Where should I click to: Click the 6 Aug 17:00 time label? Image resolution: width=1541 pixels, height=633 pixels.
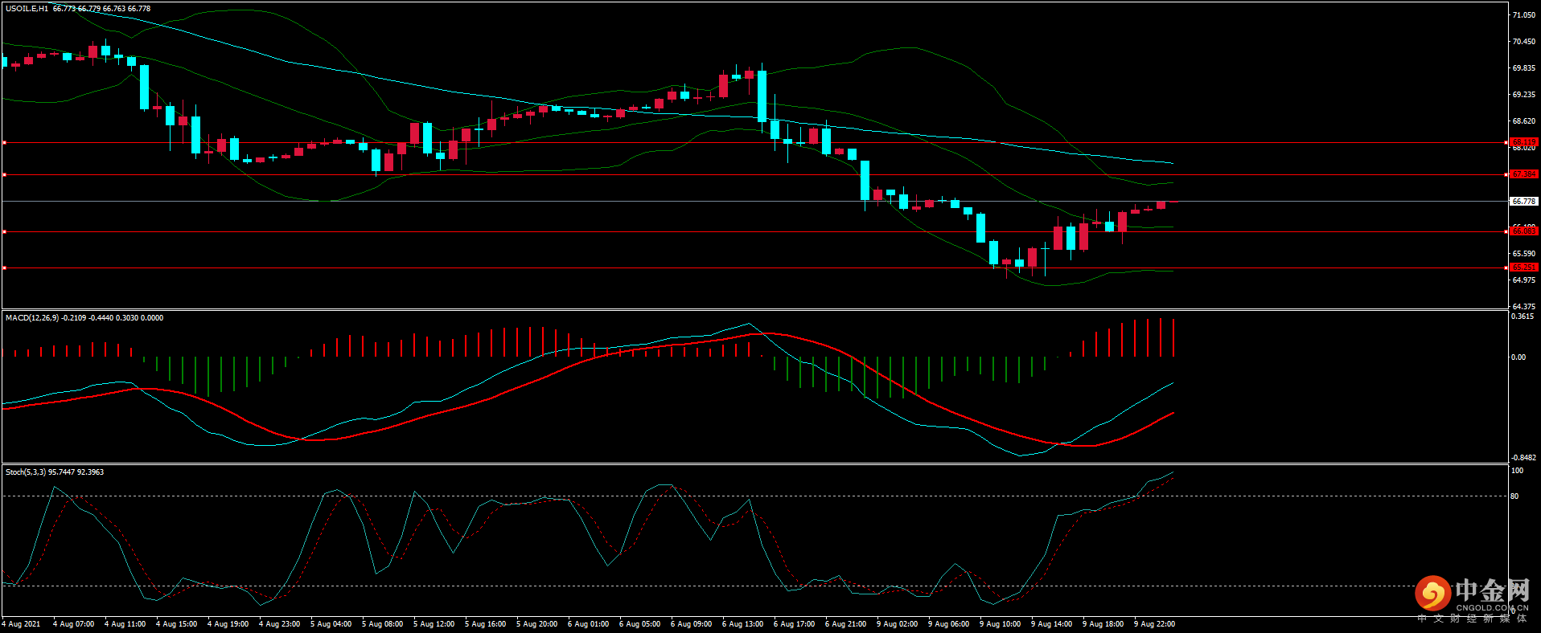point(794,624)
